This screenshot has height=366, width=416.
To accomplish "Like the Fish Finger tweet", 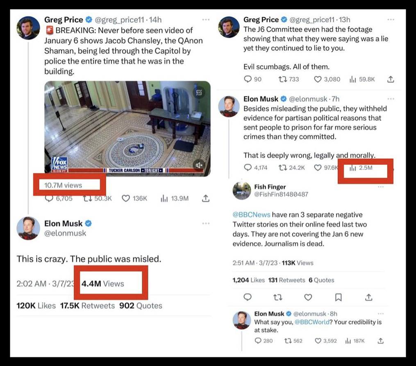I will coord(308,298).
